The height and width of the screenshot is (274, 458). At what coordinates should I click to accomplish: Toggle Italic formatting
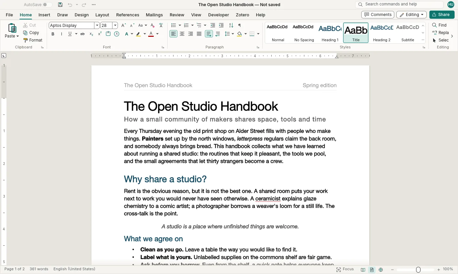coord(61,34)
